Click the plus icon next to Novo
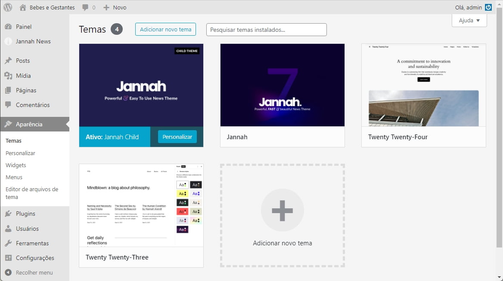 tap(106, 7)
